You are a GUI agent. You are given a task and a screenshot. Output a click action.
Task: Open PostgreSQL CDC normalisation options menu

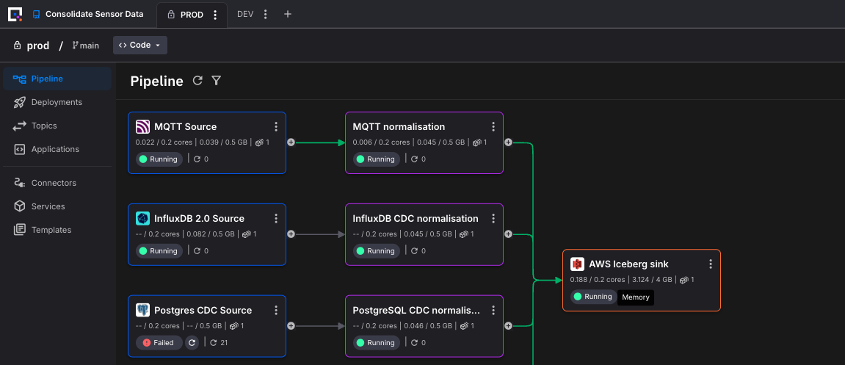coord(493,310)
